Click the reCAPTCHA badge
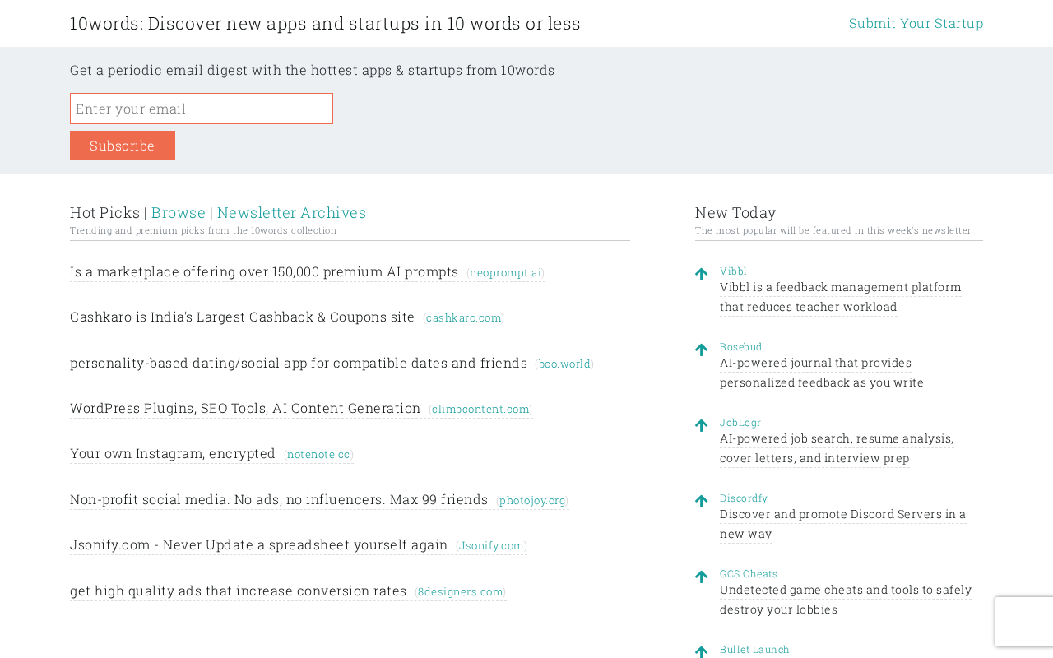This screenshot has width=1053, height=658. (1023, 622)
